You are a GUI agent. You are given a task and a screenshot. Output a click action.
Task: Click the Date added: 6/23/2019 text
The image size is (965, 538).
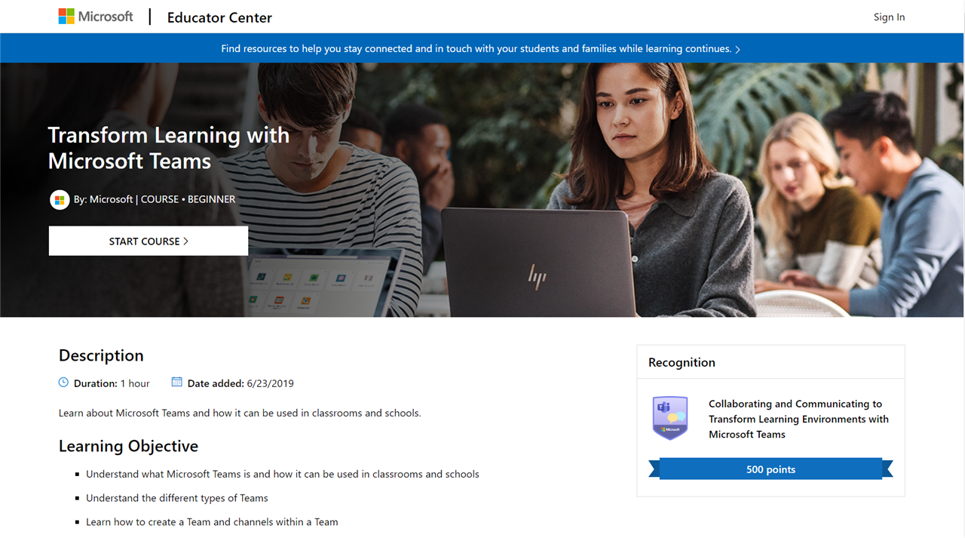coord(240,383)
